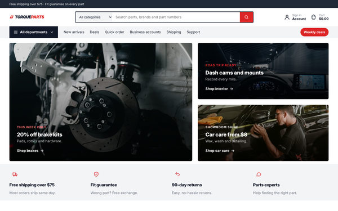Open the cart bag icon
This screenshot has width=338, height=211.
pyautogui.click(x=313, y=17)
